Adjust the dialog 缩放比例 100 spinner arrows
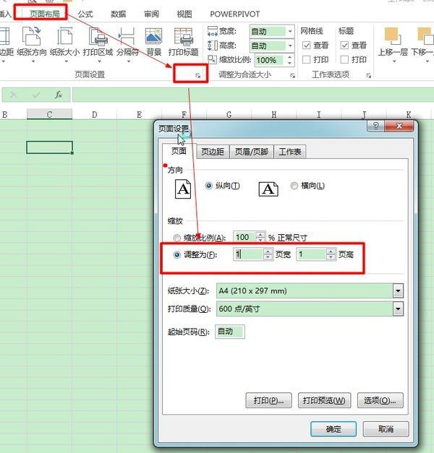 point(260,237)
